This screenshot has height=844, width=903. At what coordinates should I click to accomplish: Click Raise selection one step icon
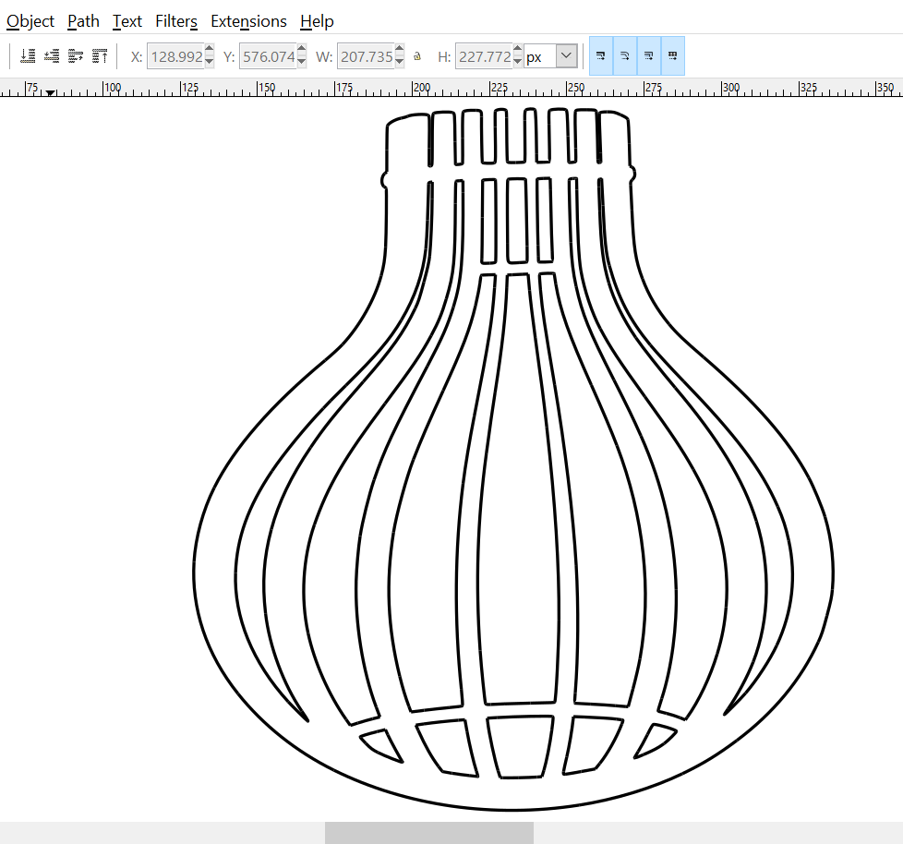coord(76,56)
